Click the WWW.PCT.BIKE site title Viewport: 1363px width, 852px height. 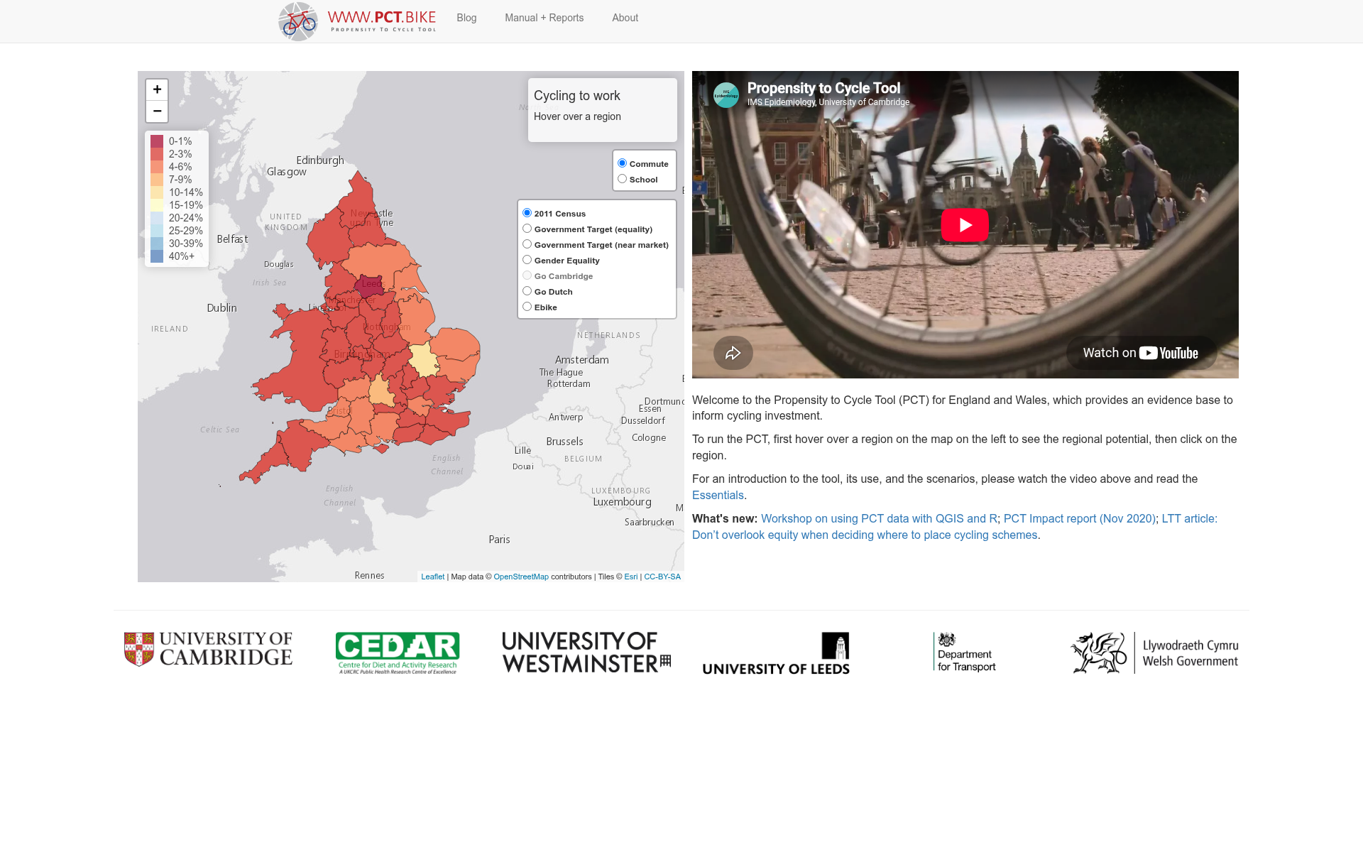click(x=382, y=21)
